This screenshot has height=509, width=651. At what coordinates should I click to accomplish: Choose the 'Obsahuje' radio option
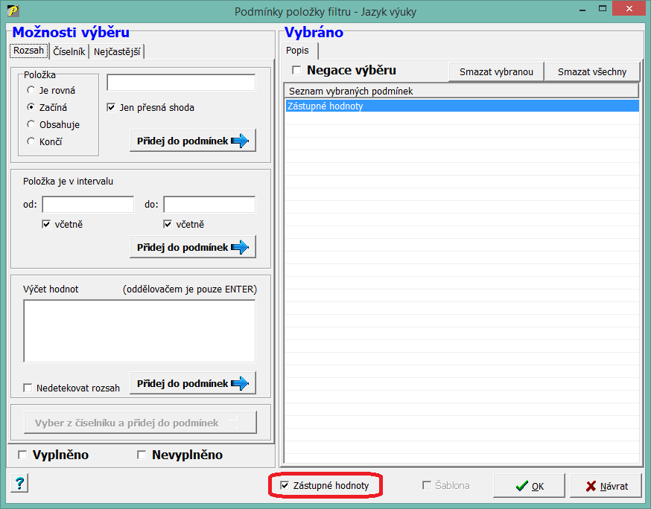31,125
